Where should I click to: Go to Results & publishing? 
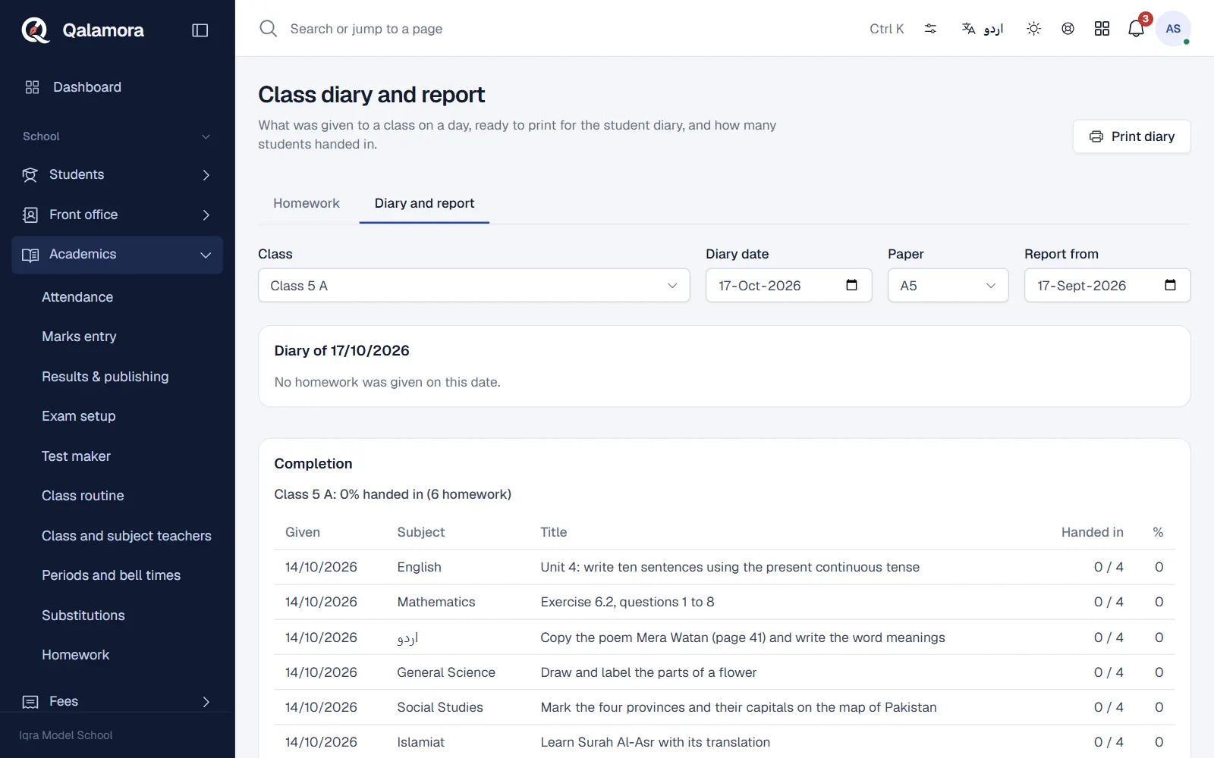105,377
